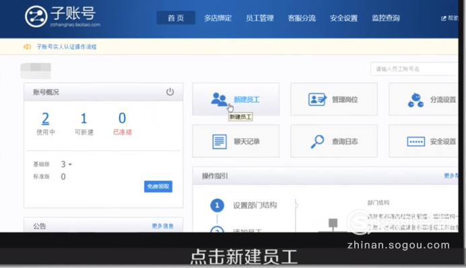Open 监控查询 menu item
Viewport: 466px width, 268px height.
[386, 18]
